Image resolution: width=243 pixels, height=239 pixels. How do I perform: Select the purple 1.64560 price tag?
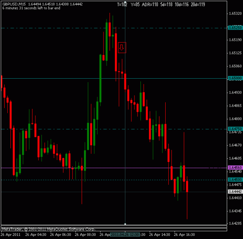235,168
